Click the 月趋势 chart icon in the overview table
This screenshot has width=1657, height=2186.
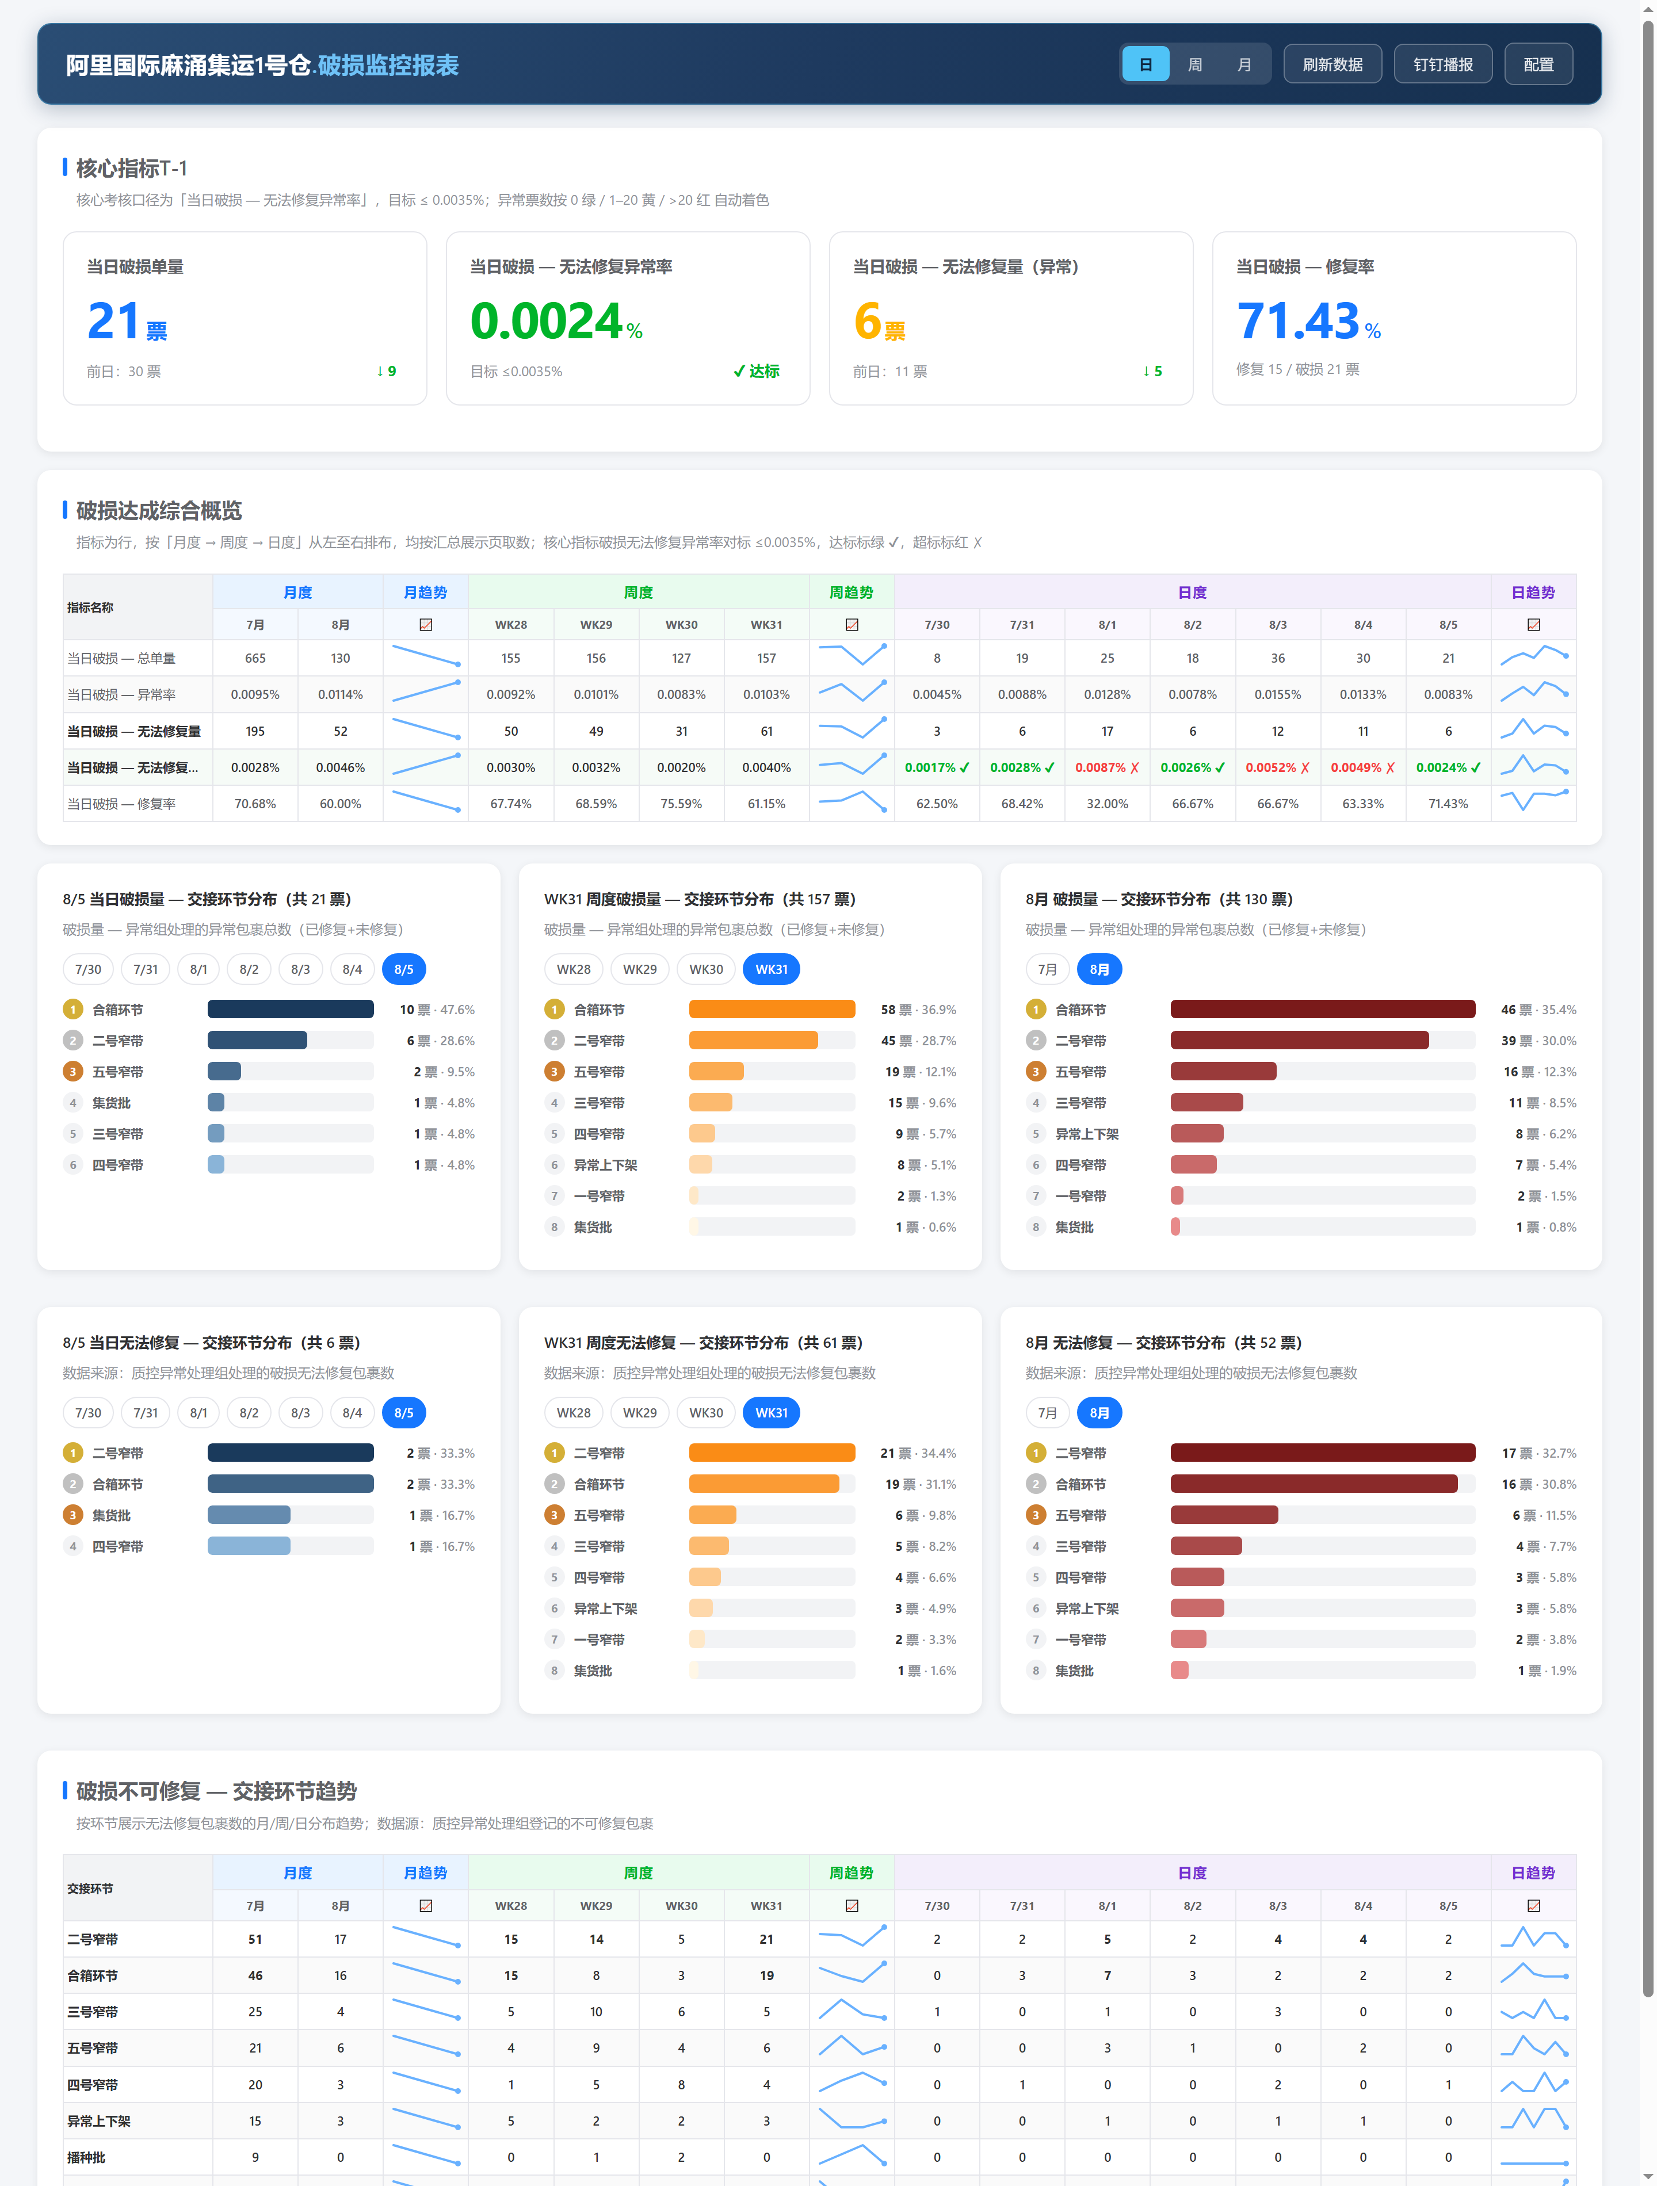[x=426, y=625]
